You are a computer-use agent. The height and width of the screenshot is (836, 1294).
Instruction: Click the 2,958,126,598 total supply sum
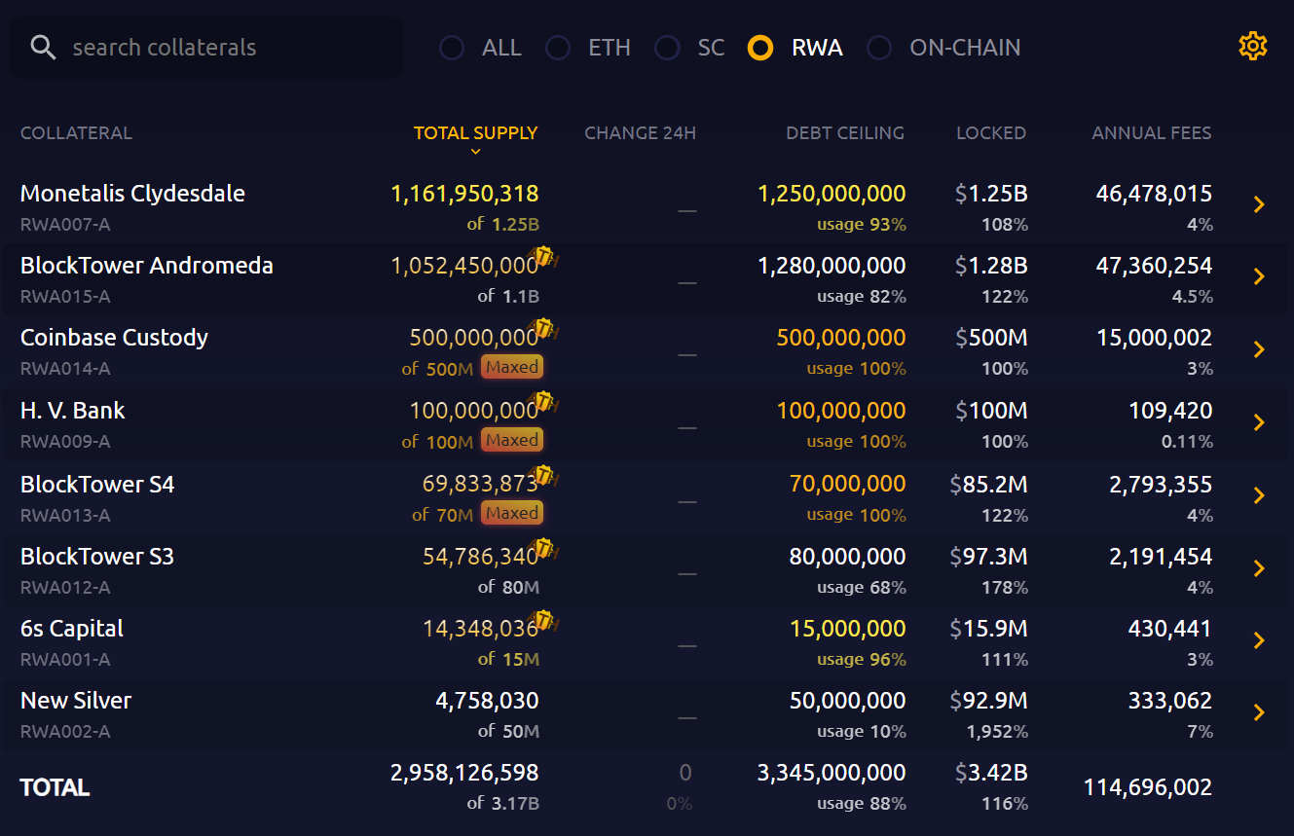[x=464, y=773]
